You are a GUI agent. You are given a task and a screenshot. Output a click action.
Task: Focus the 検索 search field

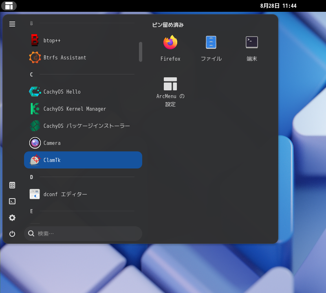83,234
